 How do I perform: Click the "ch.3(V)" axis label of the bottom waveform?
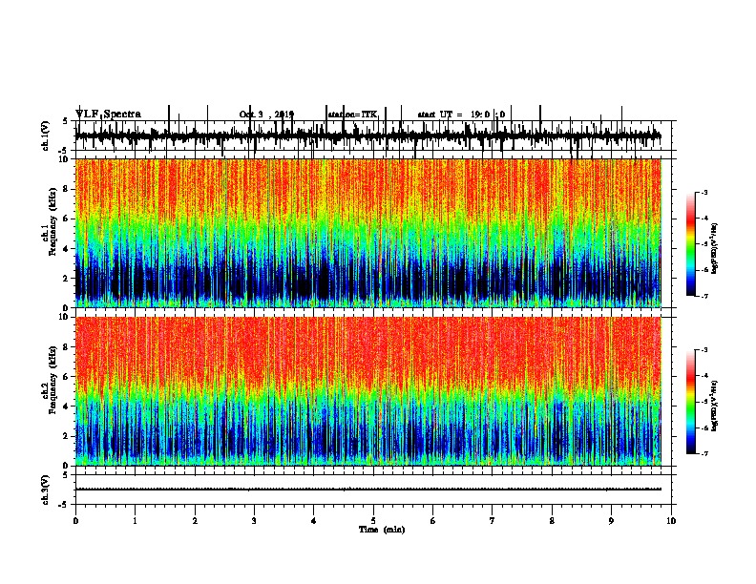[46, 490]
